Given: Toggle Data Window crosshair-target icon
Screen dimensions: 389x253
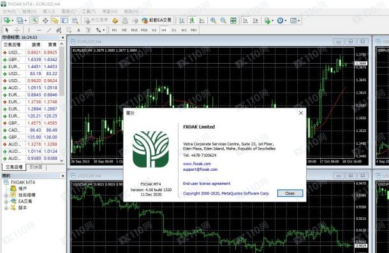Looking at the screenshot, I should 45,20.
